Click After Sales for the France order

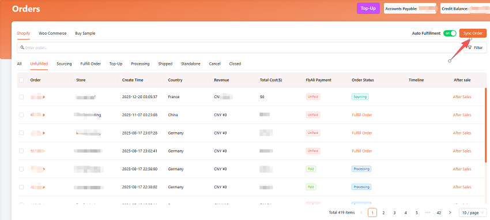coord(462,97)
